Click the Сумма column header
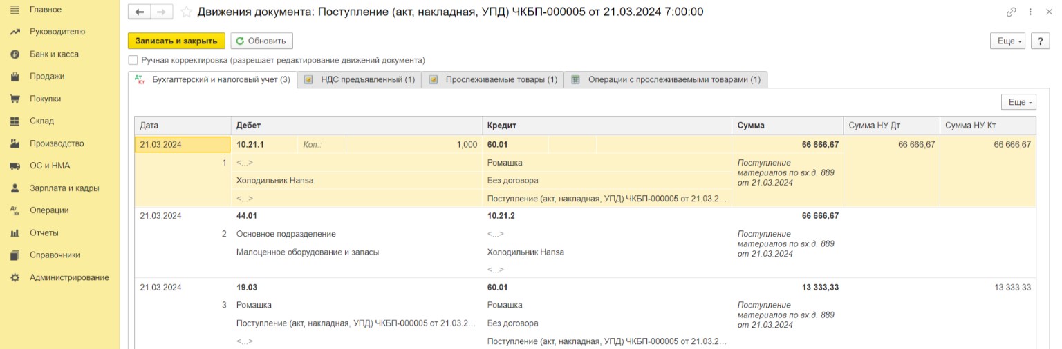1062x349 pixels. [788, 126]
